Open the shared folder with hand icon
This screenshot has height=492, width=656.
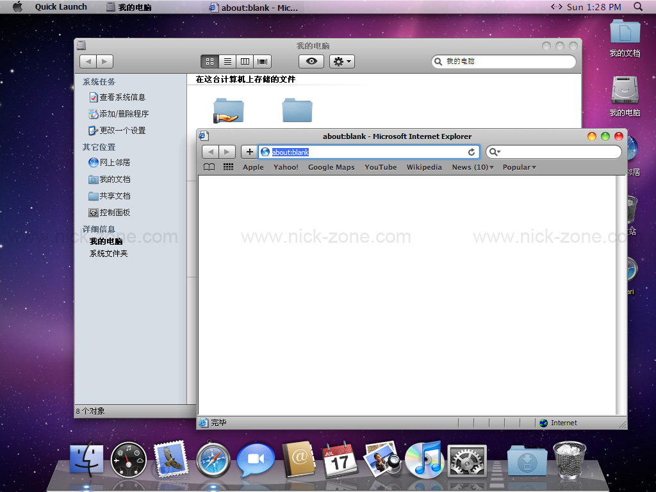(229, 110)
